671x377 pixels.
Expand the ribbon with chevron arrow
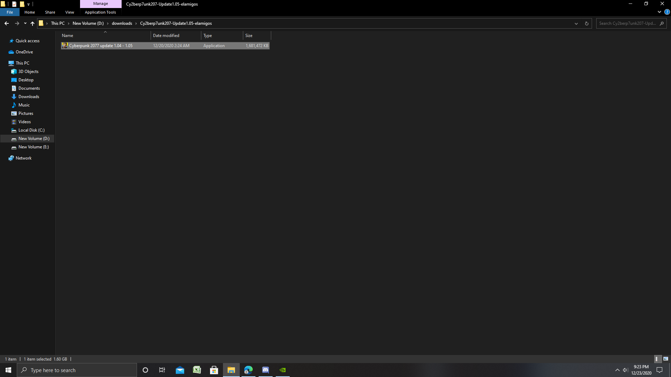tap(659, 12)
